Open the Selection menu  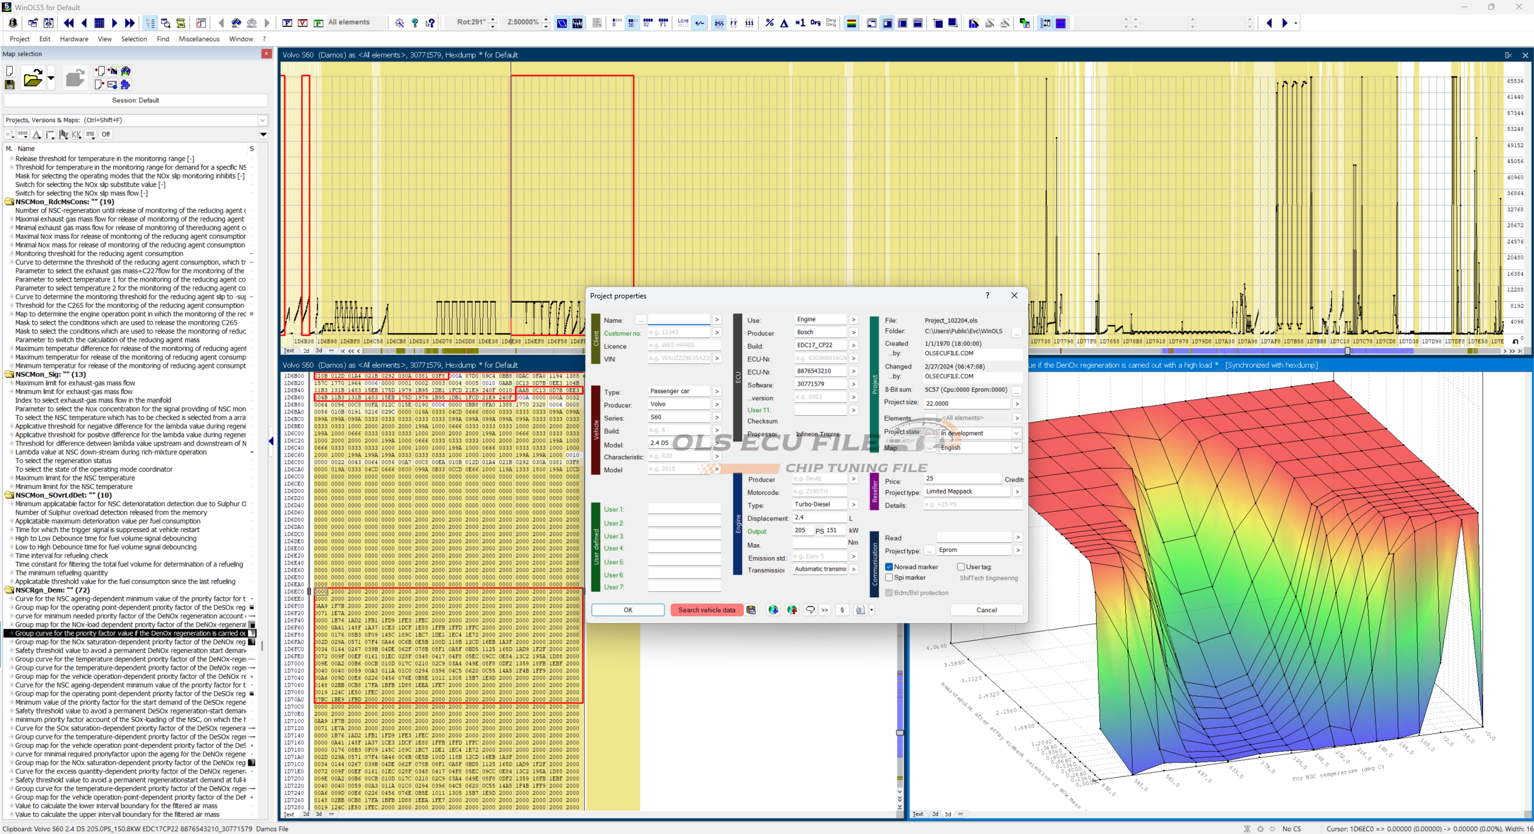pos(134,39)
